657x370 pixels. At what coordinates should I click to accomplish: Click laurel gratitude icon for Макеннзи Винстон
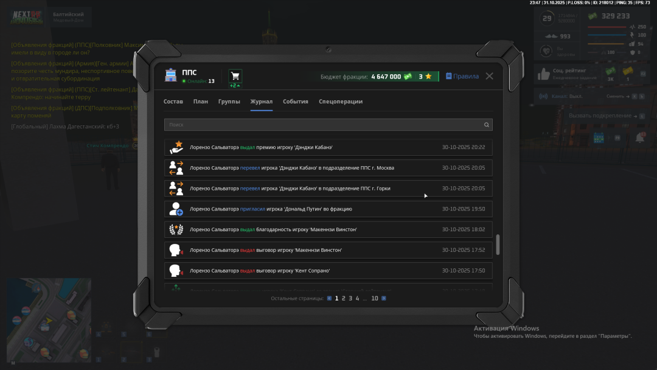(176, 230)
